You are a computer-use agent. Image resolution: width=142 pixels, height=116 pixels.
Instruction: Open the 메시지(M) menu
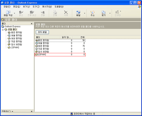(47, 7)
